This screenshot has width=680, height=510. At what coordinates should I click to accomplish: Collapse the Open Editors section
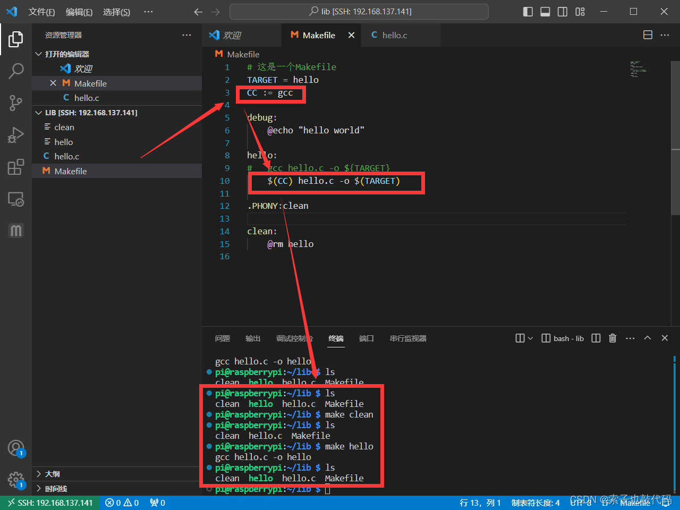coord(117,54)
